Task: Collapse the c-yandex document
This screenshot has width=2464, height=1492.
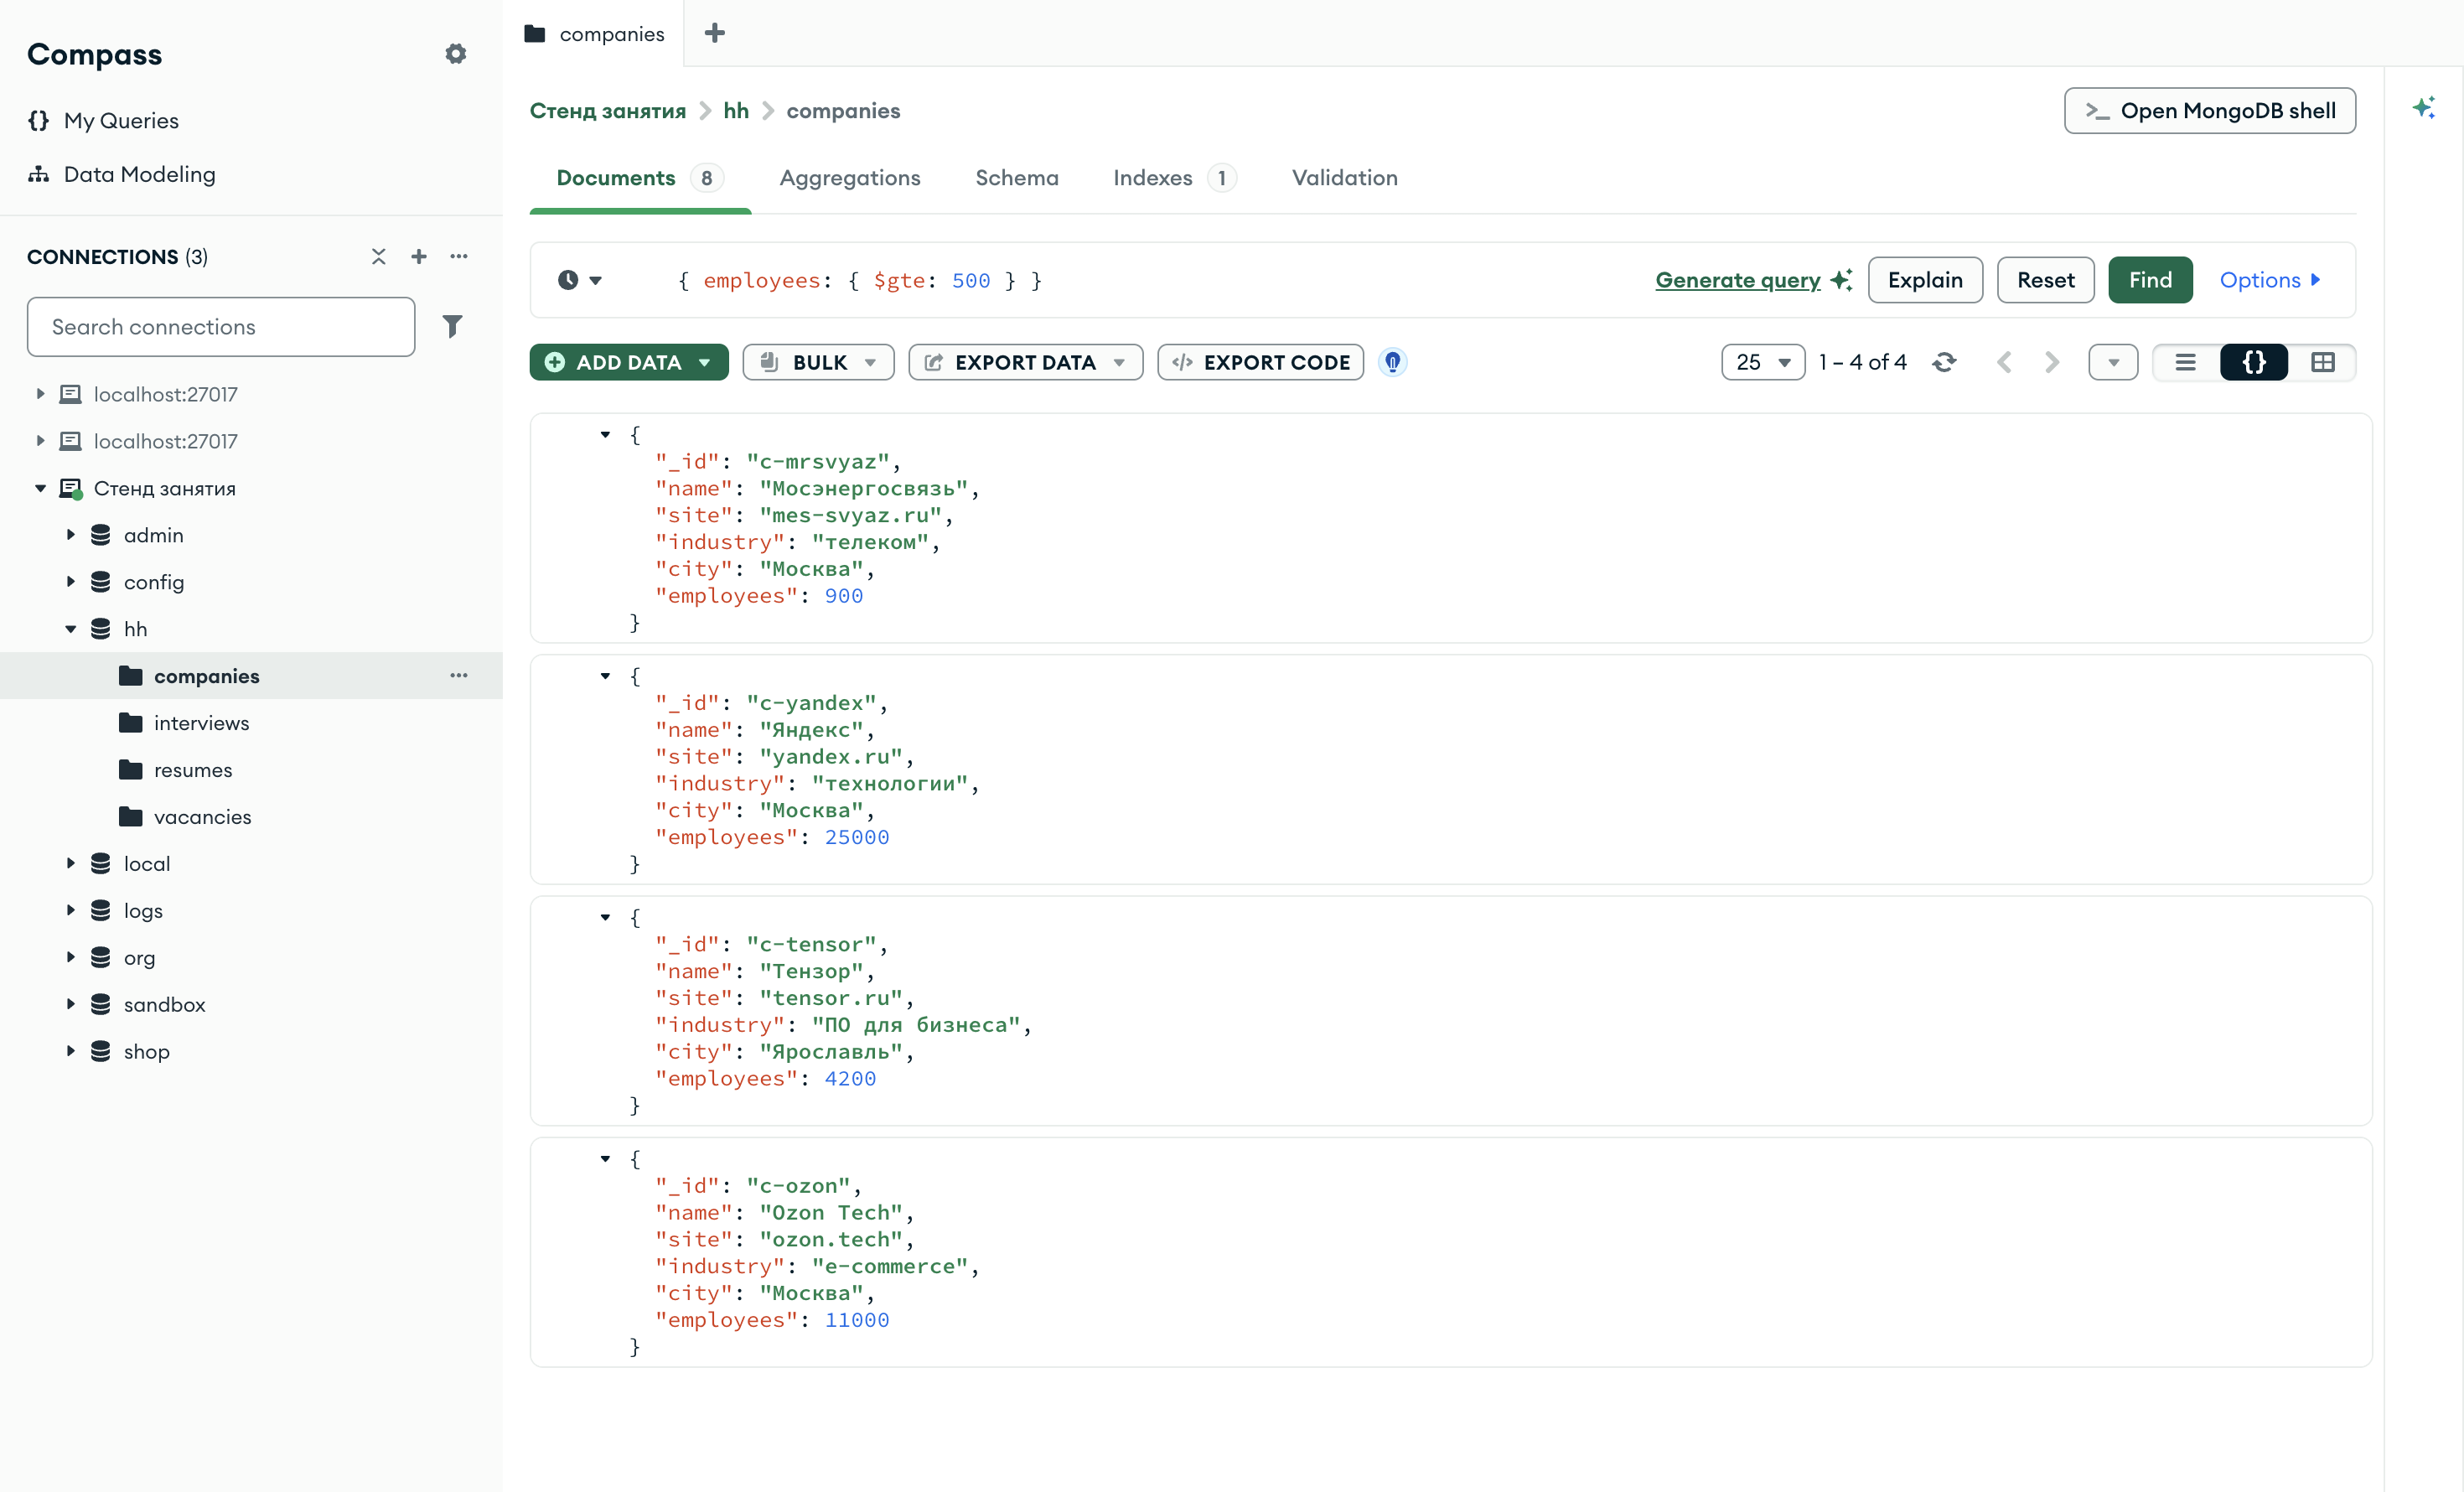Action: pos(605,676)
